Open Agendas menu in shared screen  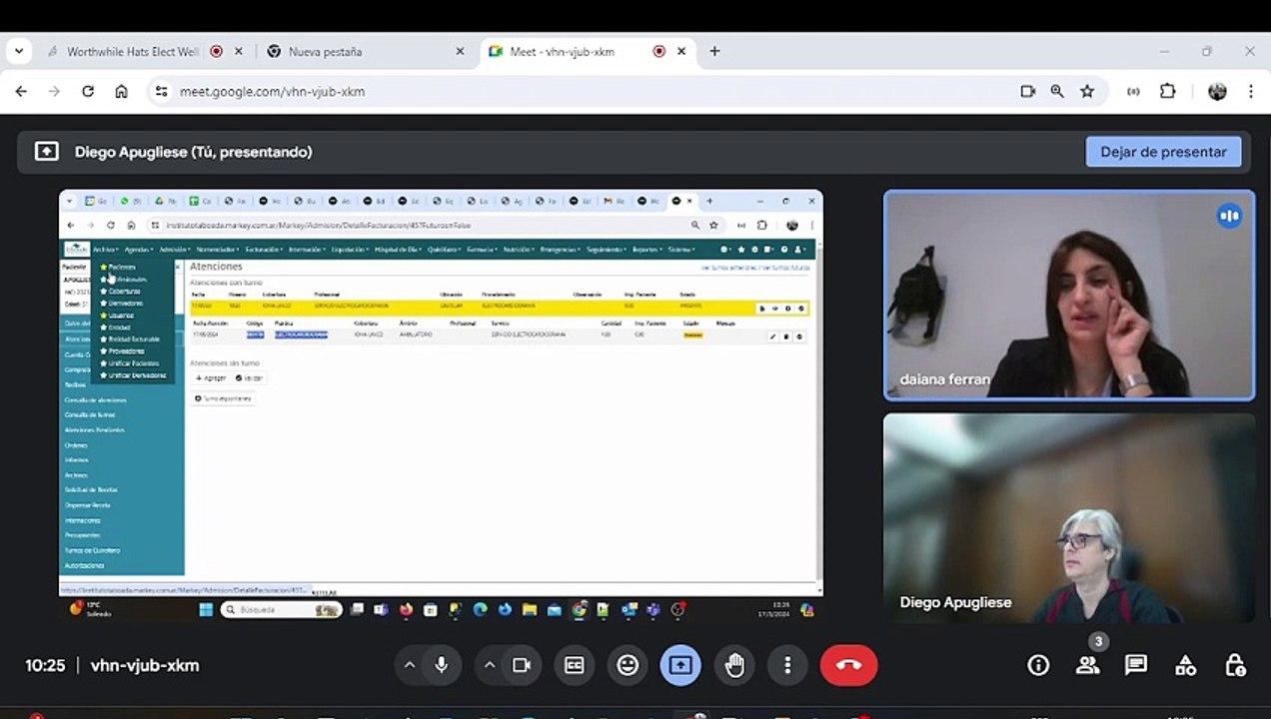(x=139, y=249)
